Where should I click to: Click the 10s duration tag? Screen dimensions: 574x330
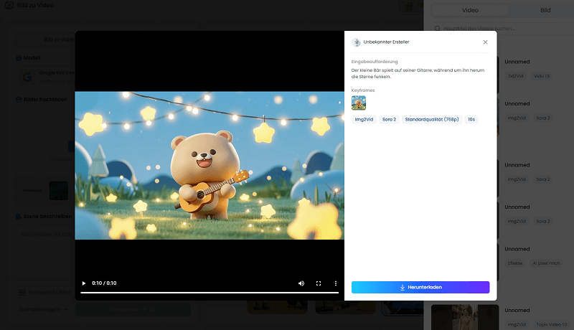click(471, 119)
